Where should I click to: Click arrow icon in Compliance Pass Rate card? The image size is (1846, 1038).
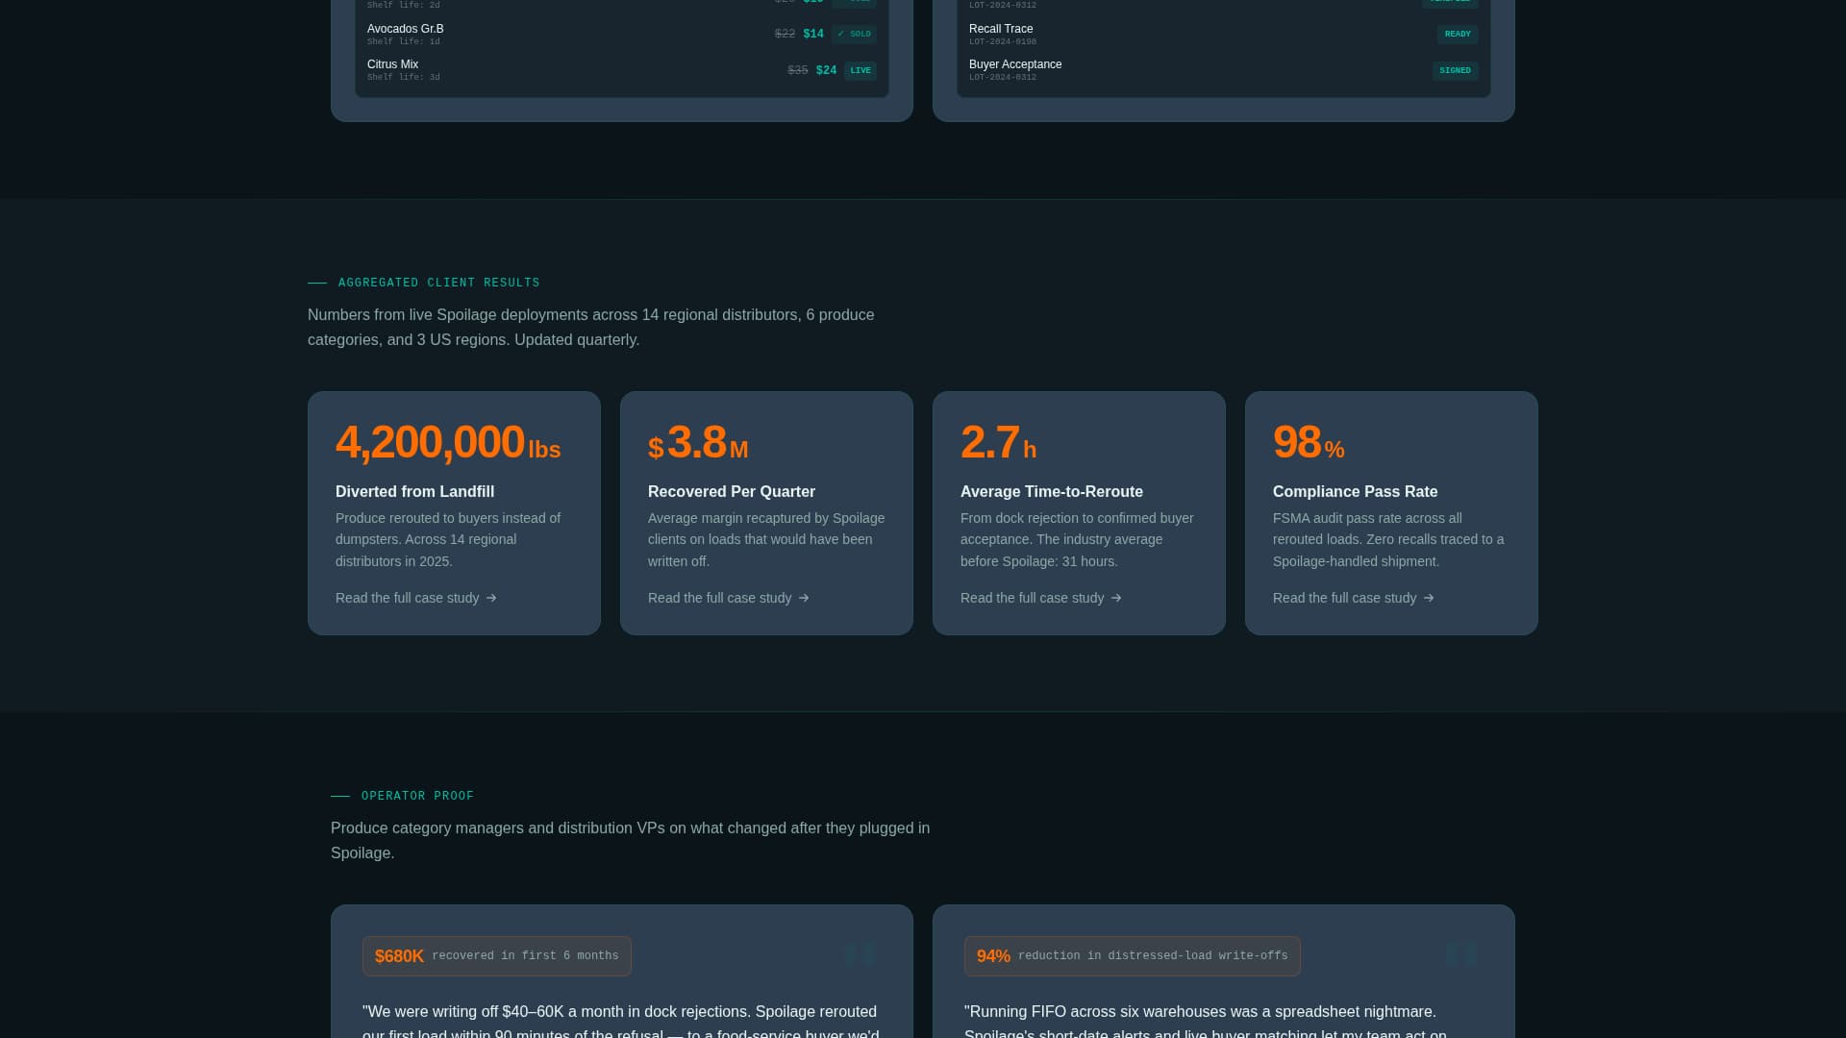(1429, 598)
